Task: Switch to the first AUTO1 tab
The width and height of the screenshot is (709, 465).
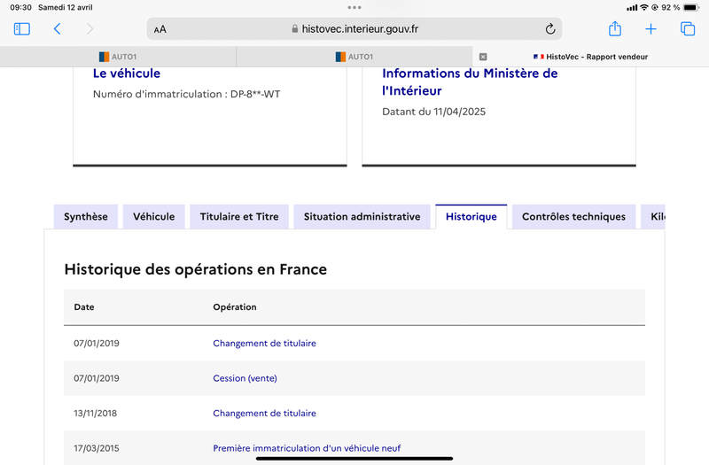Action: (x=118, y=57)
